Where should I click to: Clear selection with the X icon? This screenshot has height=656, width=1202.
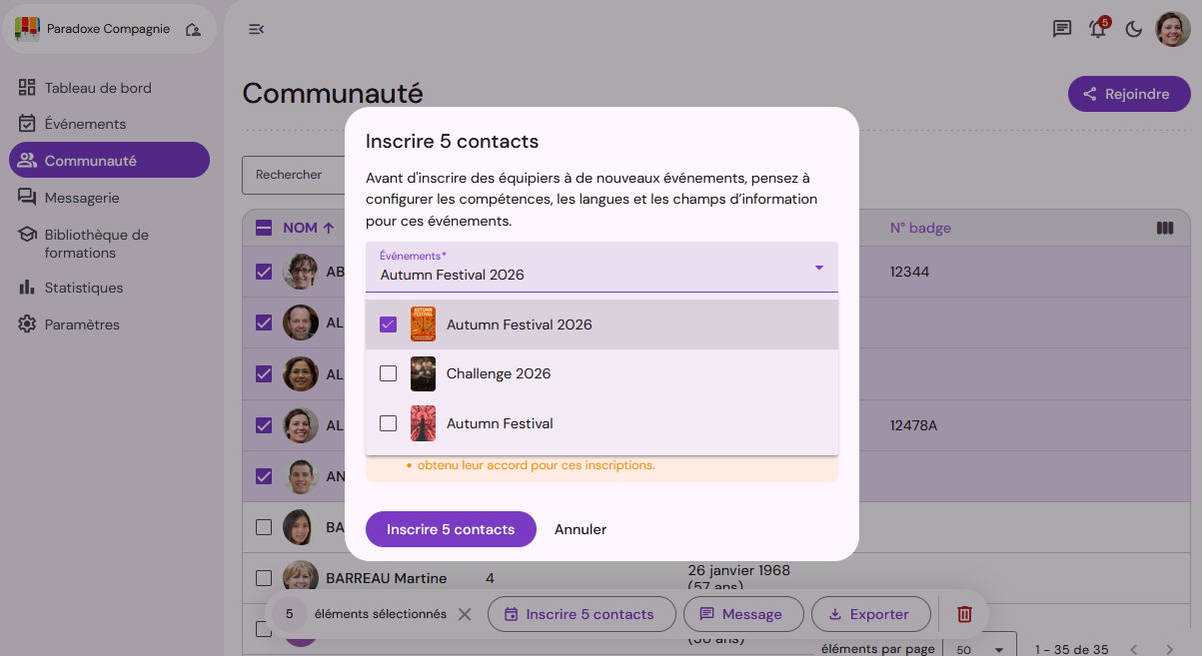[x=465, y=614]
